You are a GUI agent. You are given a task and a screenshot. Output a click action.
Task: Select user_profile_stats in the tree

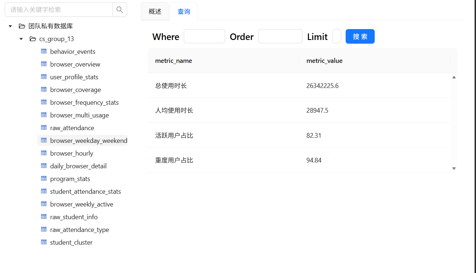click(74, 77)
